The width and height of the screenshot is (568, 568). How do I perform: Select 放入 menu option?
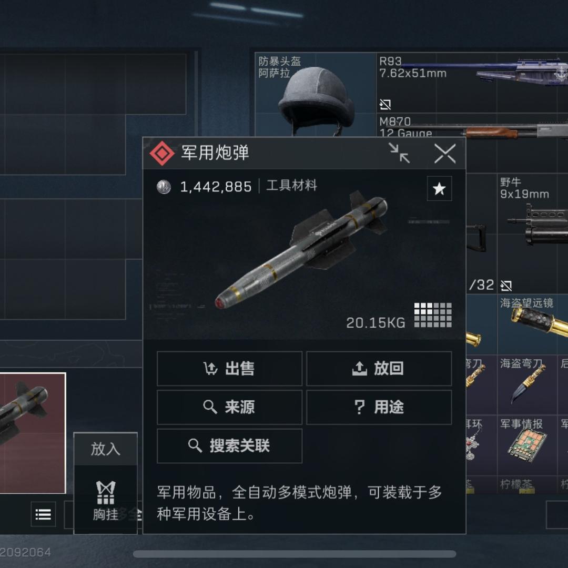tap(105, 449)
